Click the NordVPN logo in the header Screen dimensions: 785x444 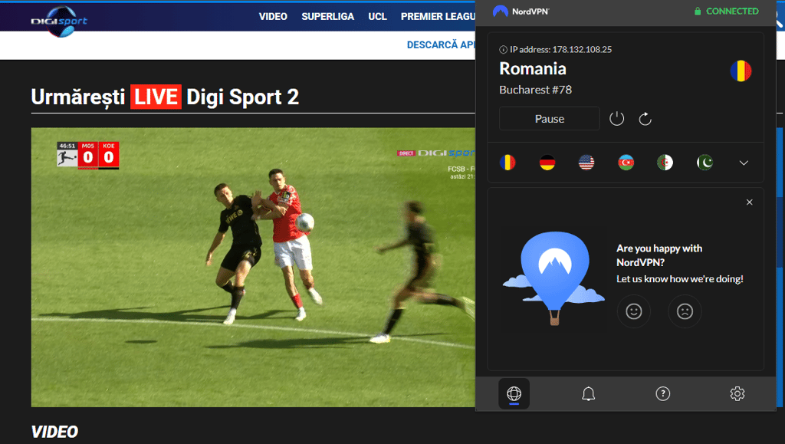521,11
